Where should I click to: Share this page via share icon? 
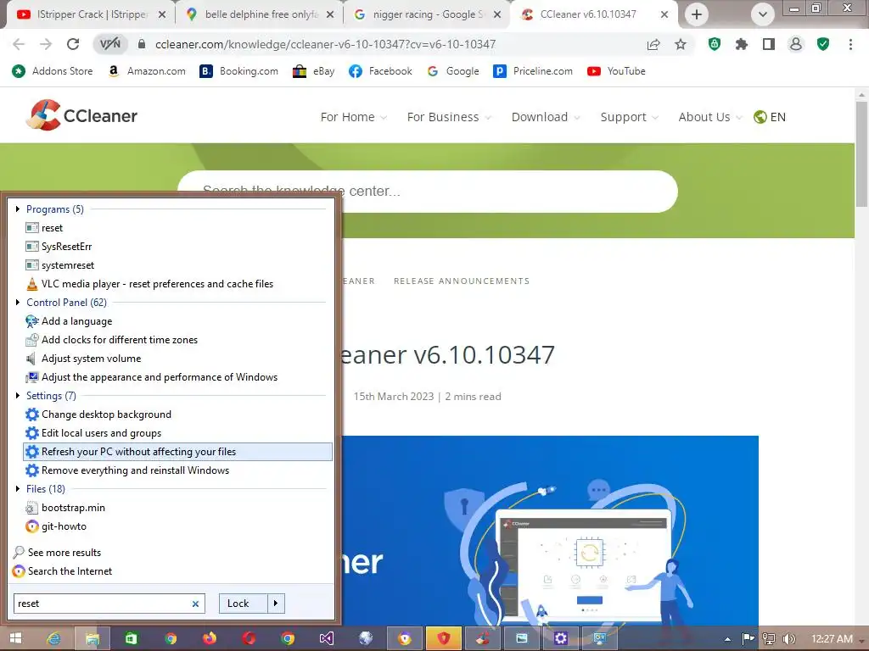click(653, 44)
